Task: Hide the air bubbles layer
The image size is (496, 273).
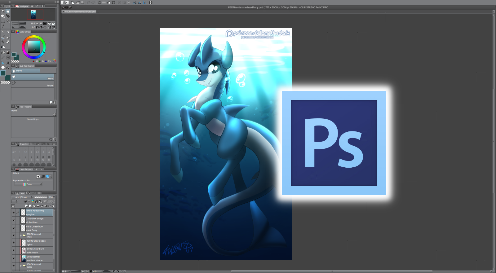Action: pos(14,220)
